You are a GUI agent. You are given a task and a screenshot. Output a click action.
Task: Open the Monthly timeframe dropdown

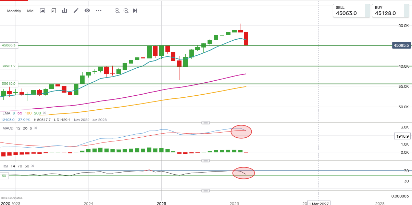click(x=14, y=11)
